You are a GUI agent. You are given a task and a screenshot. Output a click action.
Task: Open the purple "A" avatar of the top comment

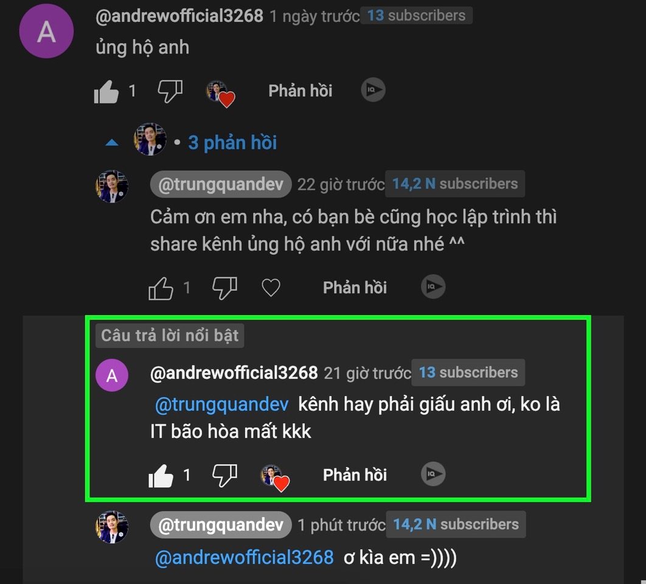click(x=46, y=33)
